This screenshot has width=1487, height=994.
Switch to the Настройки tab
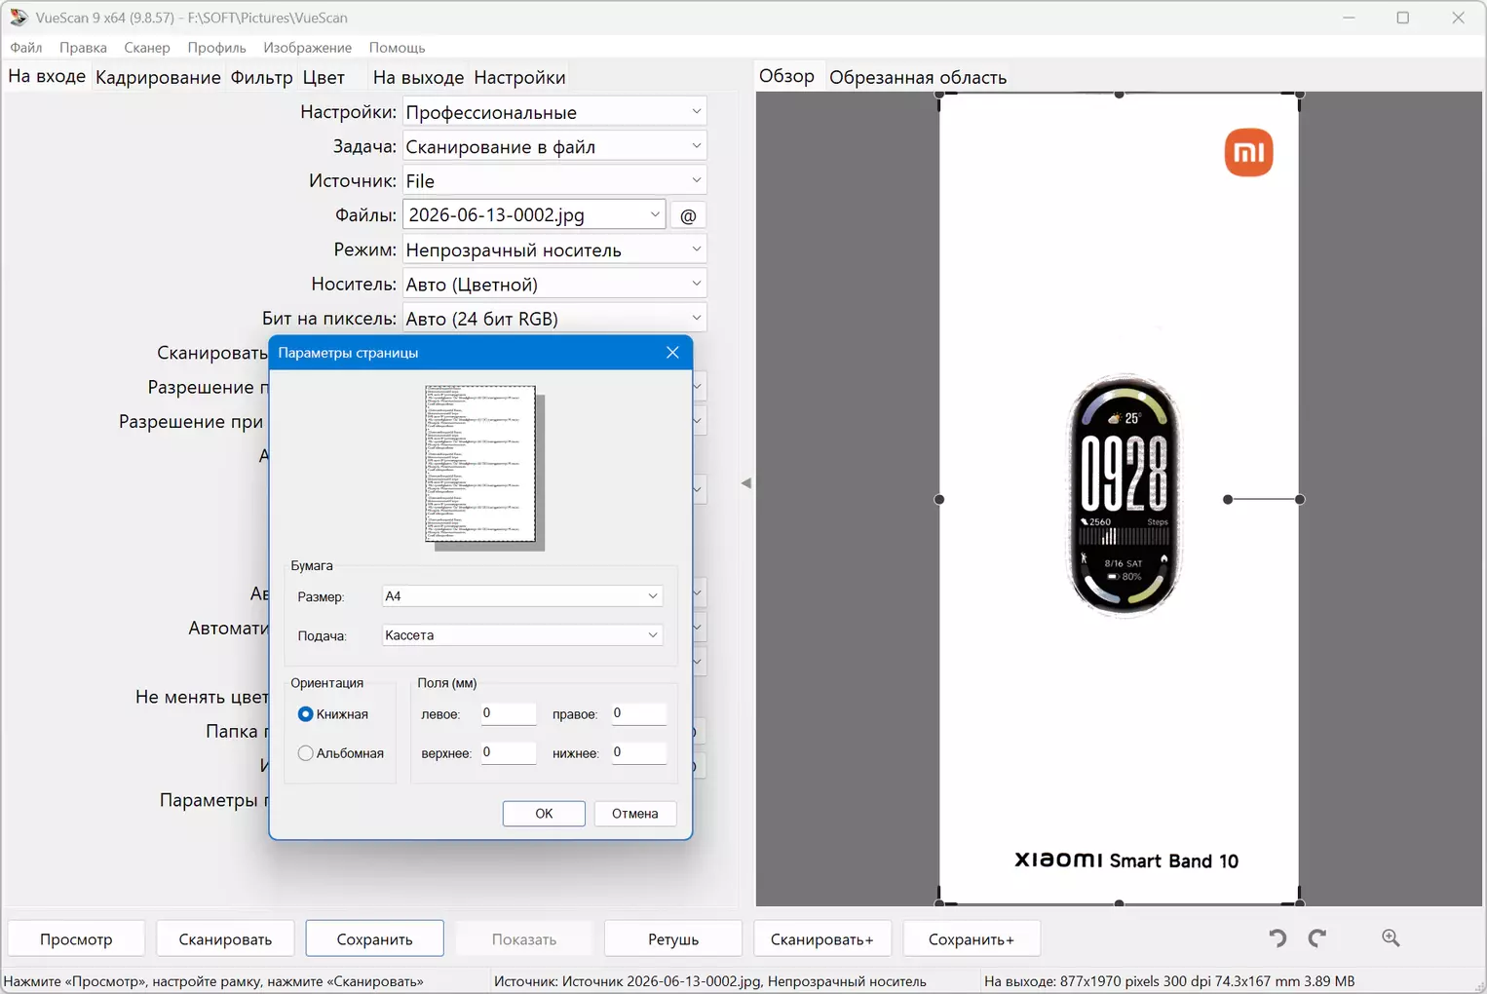519,77
